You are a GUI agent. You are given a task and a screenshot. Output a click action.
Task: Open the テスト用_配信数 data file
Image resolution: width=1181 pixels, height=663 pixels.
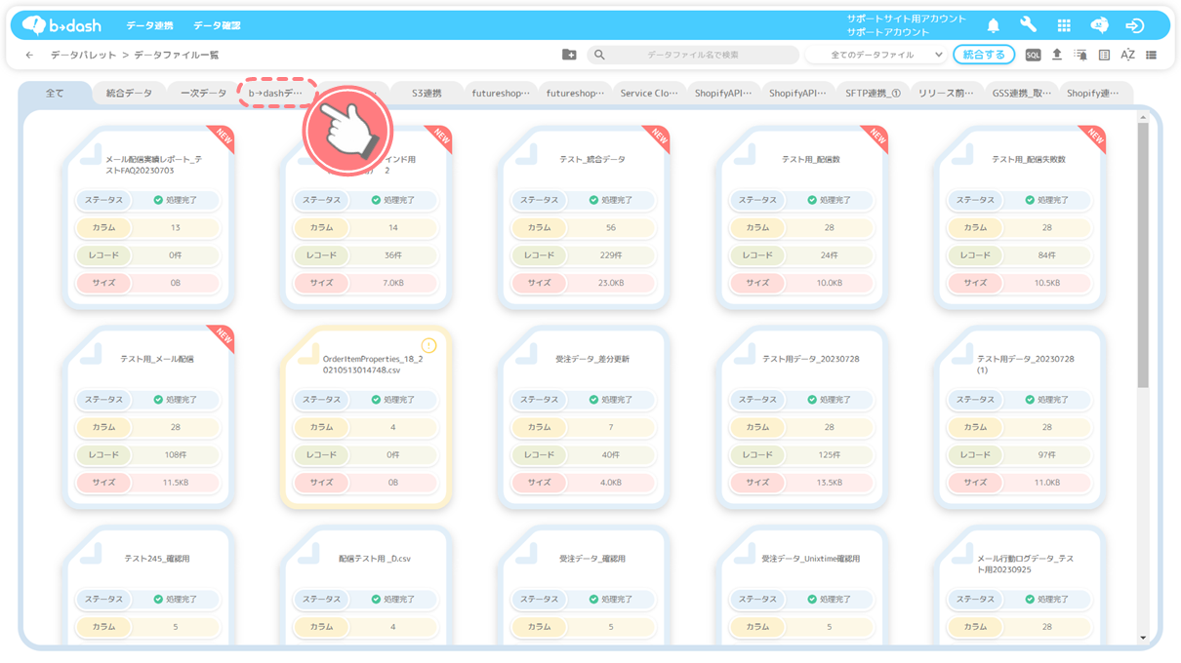(801, 217)
